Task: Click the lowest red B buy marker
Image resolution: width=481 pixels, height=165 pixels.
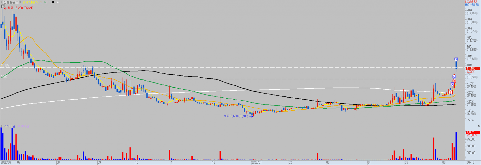Action: pyautogui.click(x=450, y=93)
